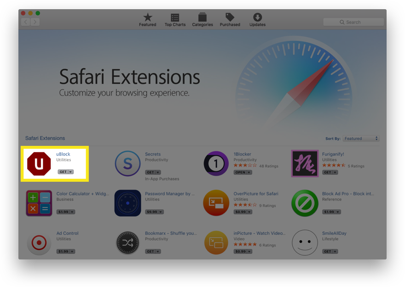Get the Furiganify! extension

pyautogui.click(x=328, y=172)
